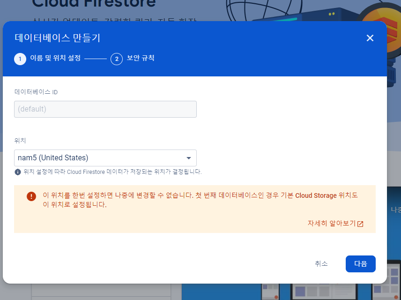Click the Cloud Storage bold text in warning
This screenshot has width=401, height=300.
pyautogui.click(x=316, y=195)
